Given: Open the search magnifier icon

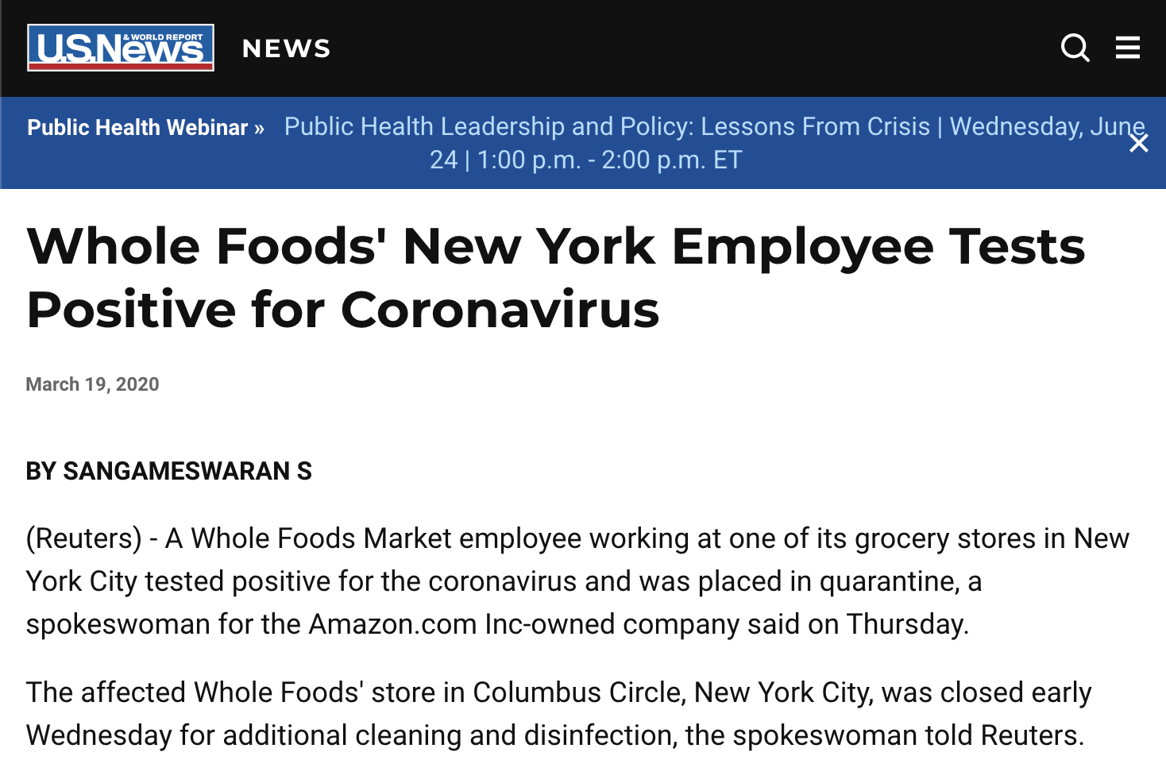Looking at the screenshot, I should [1075, 48].
